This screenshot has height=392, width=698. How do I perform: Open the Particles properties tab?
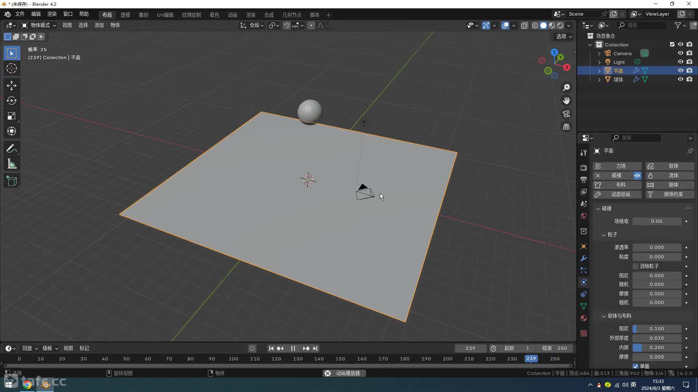[x=583, y=270]
